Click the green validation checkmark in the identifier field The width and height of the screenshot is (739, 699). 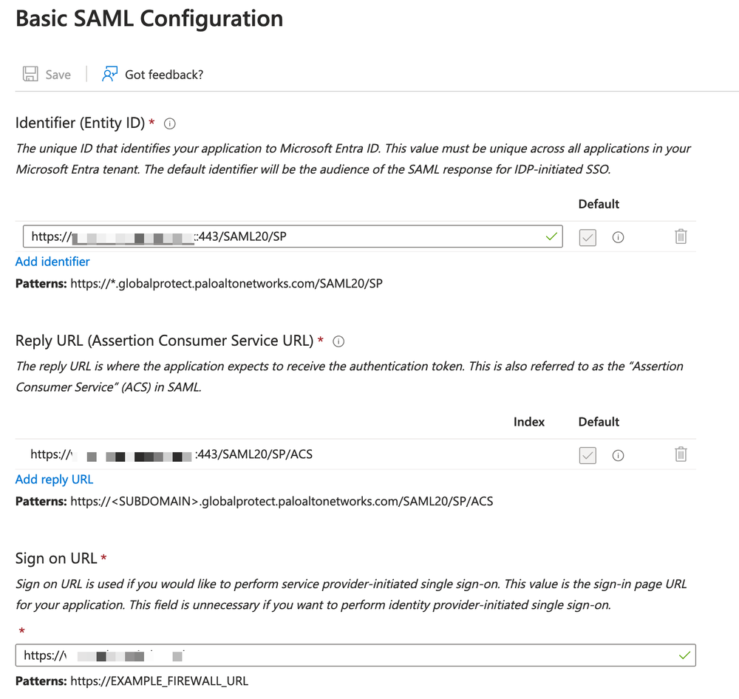(x=552, y=236)
